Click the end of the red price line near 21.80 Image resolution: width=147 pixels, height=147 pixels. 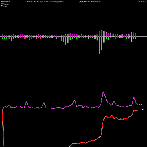138,110
